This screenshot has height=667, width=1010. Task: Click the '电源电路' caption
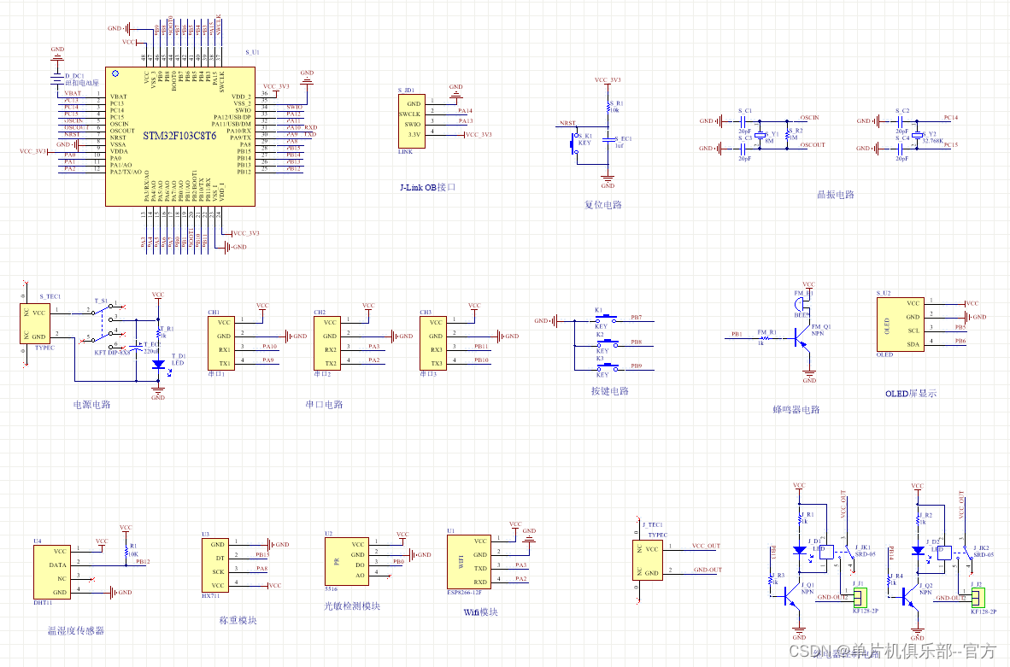click(x=91, y=404)
